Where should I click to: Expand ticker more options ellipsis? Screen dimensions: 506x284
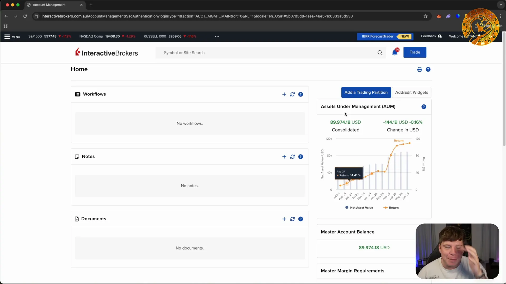(x=217, y=37)
